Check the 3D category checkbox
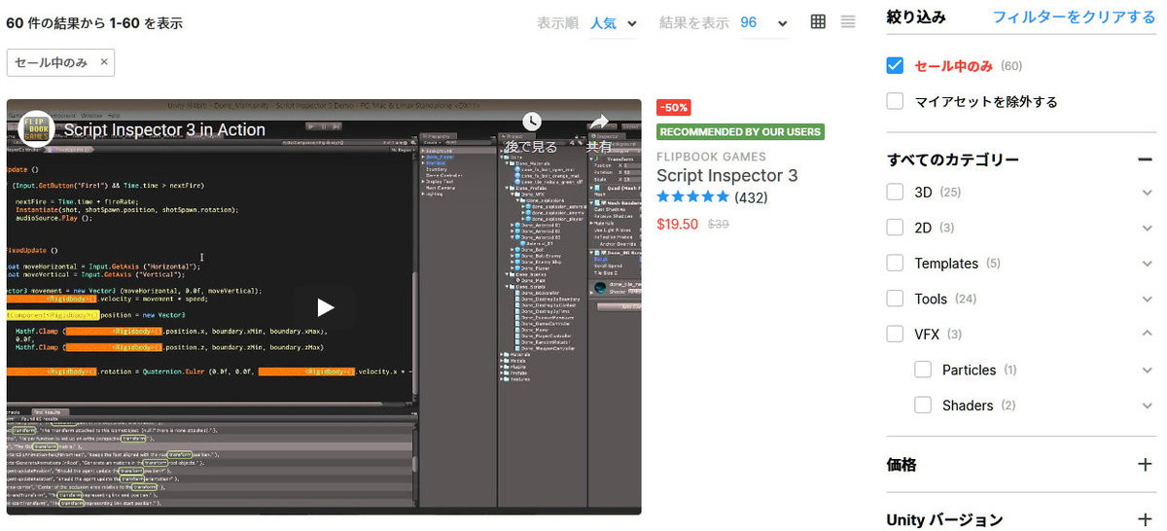The image size is (1167, 531). point(896,193)
